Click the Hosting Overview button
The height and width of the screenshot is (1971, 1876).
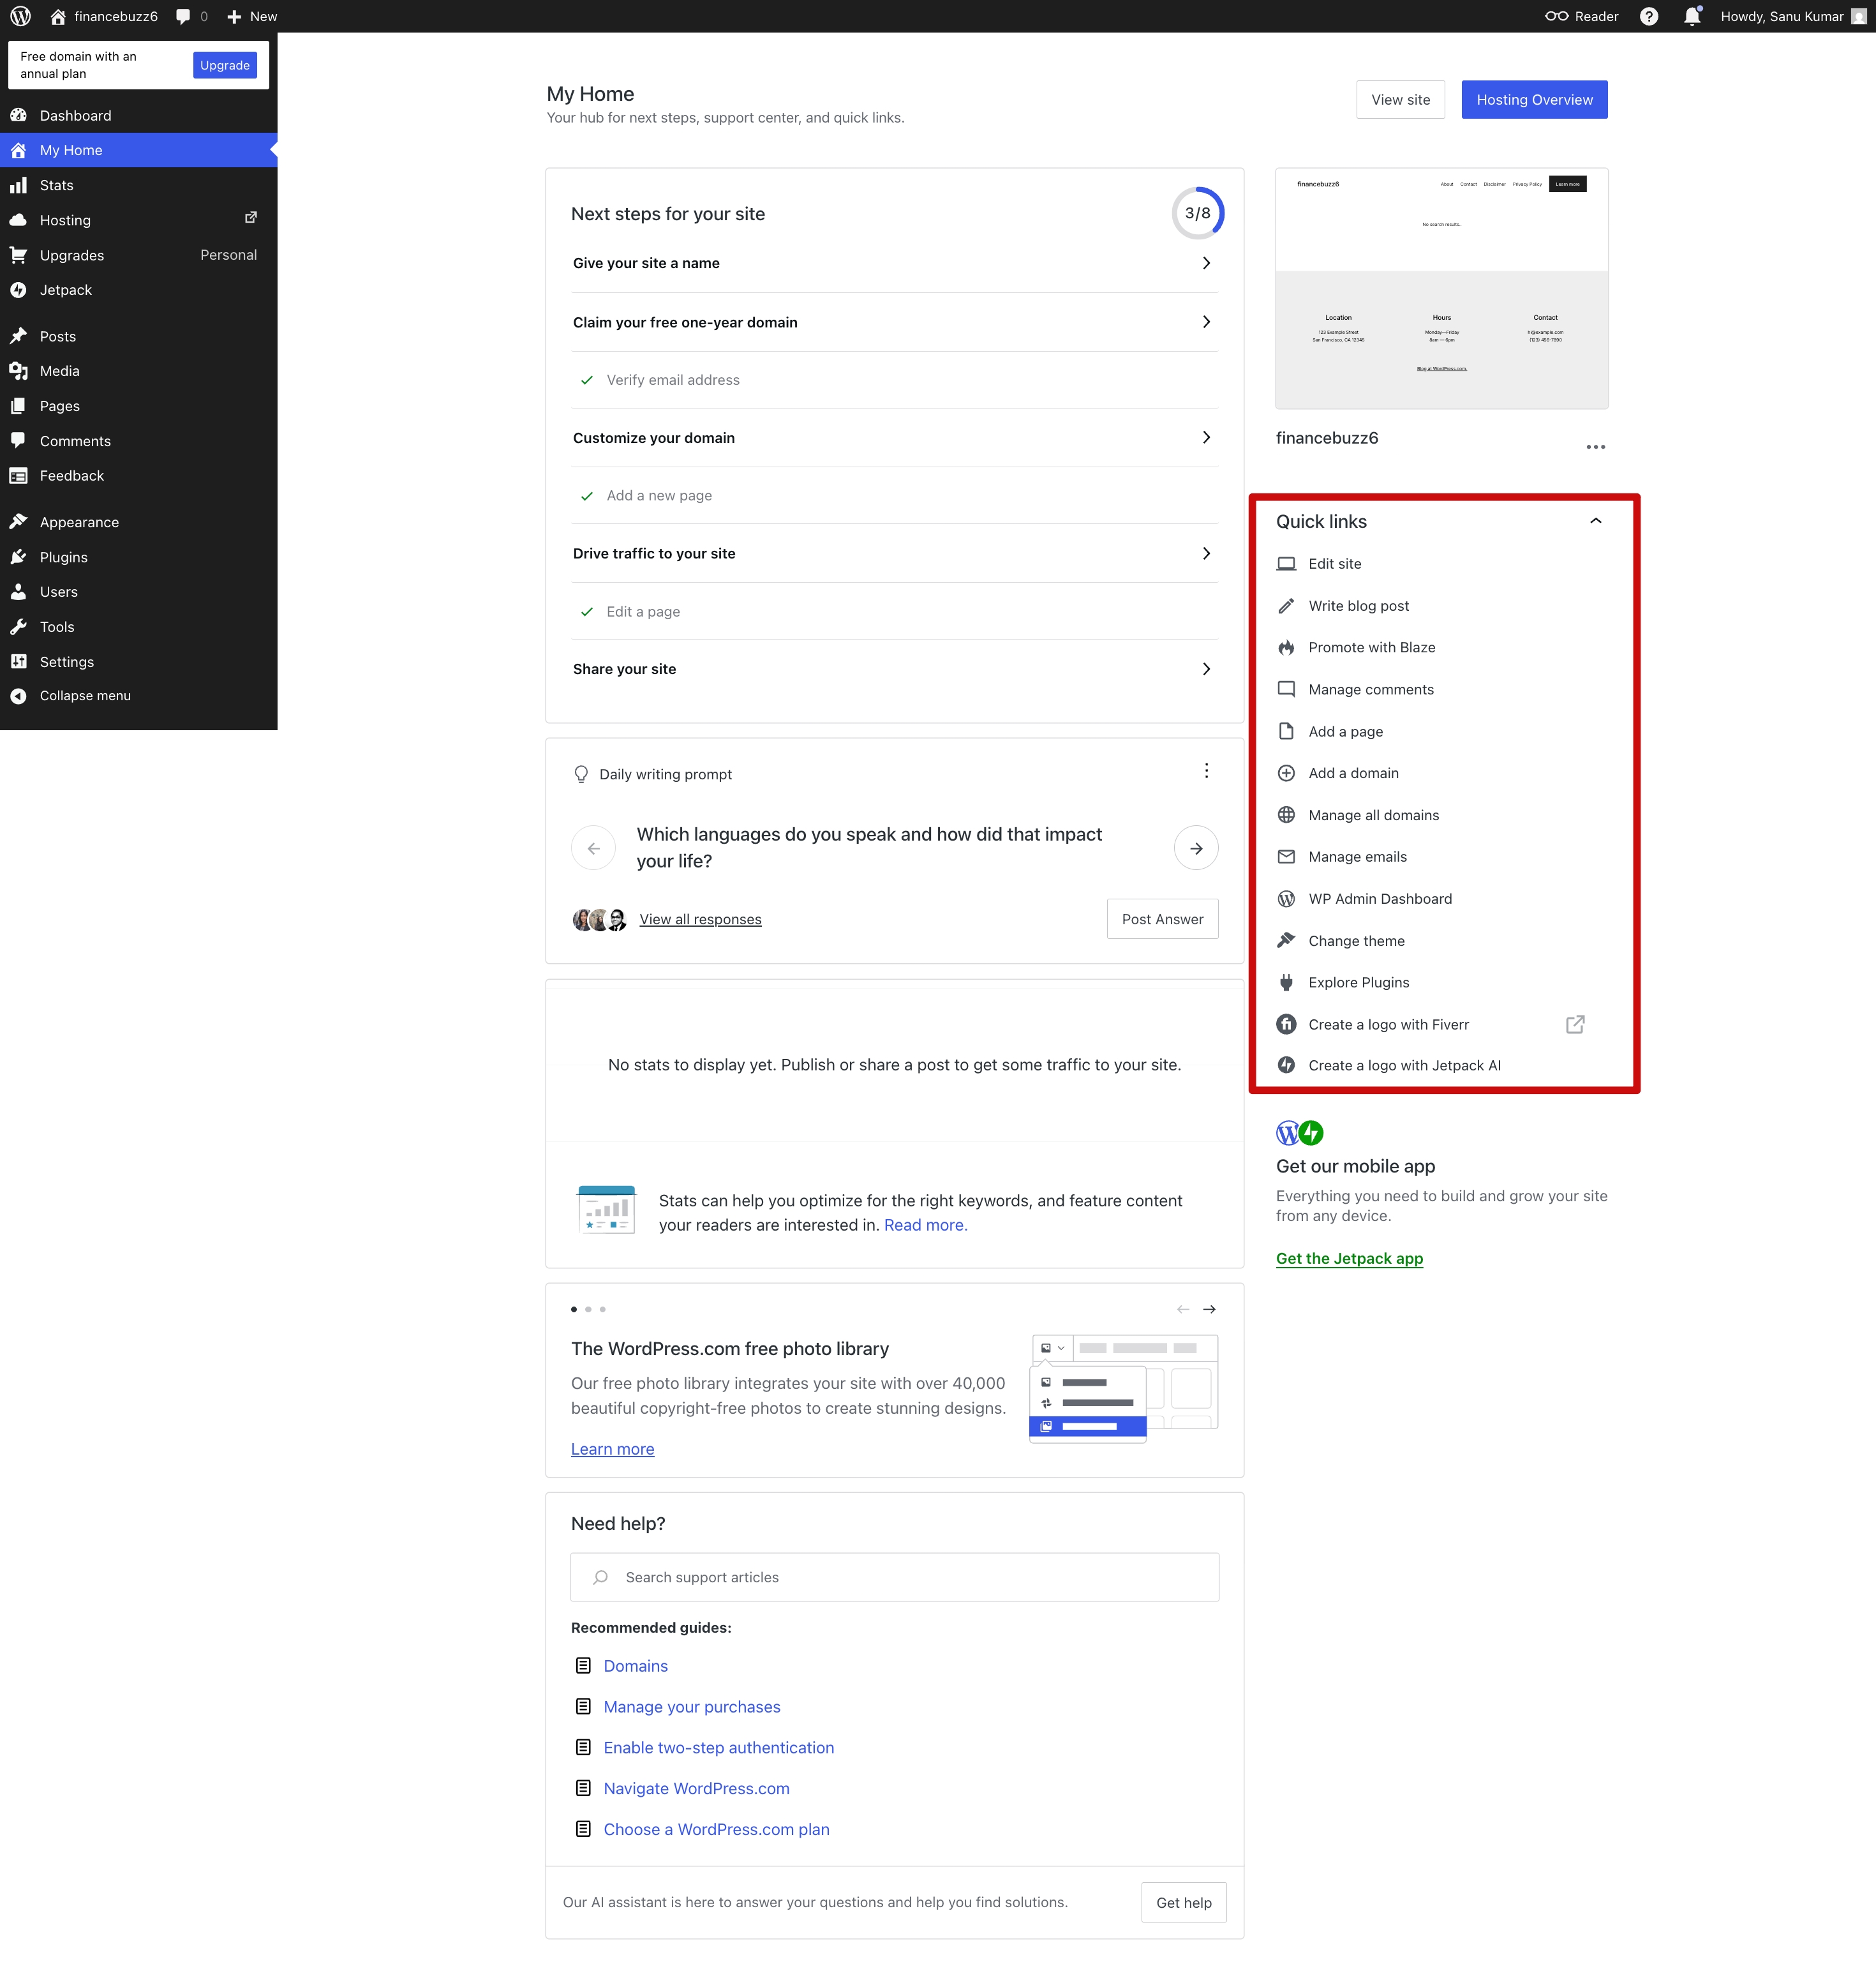tap(1534, 99)
